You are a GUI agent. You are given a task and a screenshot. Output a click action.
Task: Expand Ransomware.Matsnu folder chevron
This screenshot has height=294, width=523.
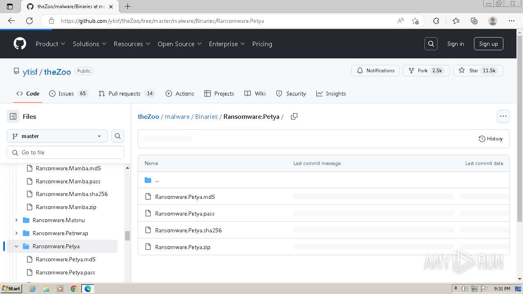point(16,220)
